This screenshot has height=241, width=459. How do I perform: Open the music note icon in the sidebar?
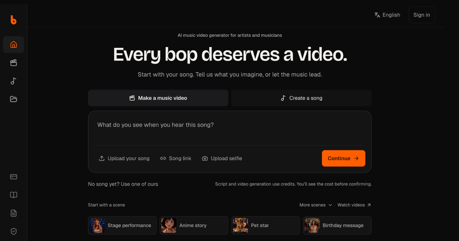pyautogui.click(x=13, y=81)
